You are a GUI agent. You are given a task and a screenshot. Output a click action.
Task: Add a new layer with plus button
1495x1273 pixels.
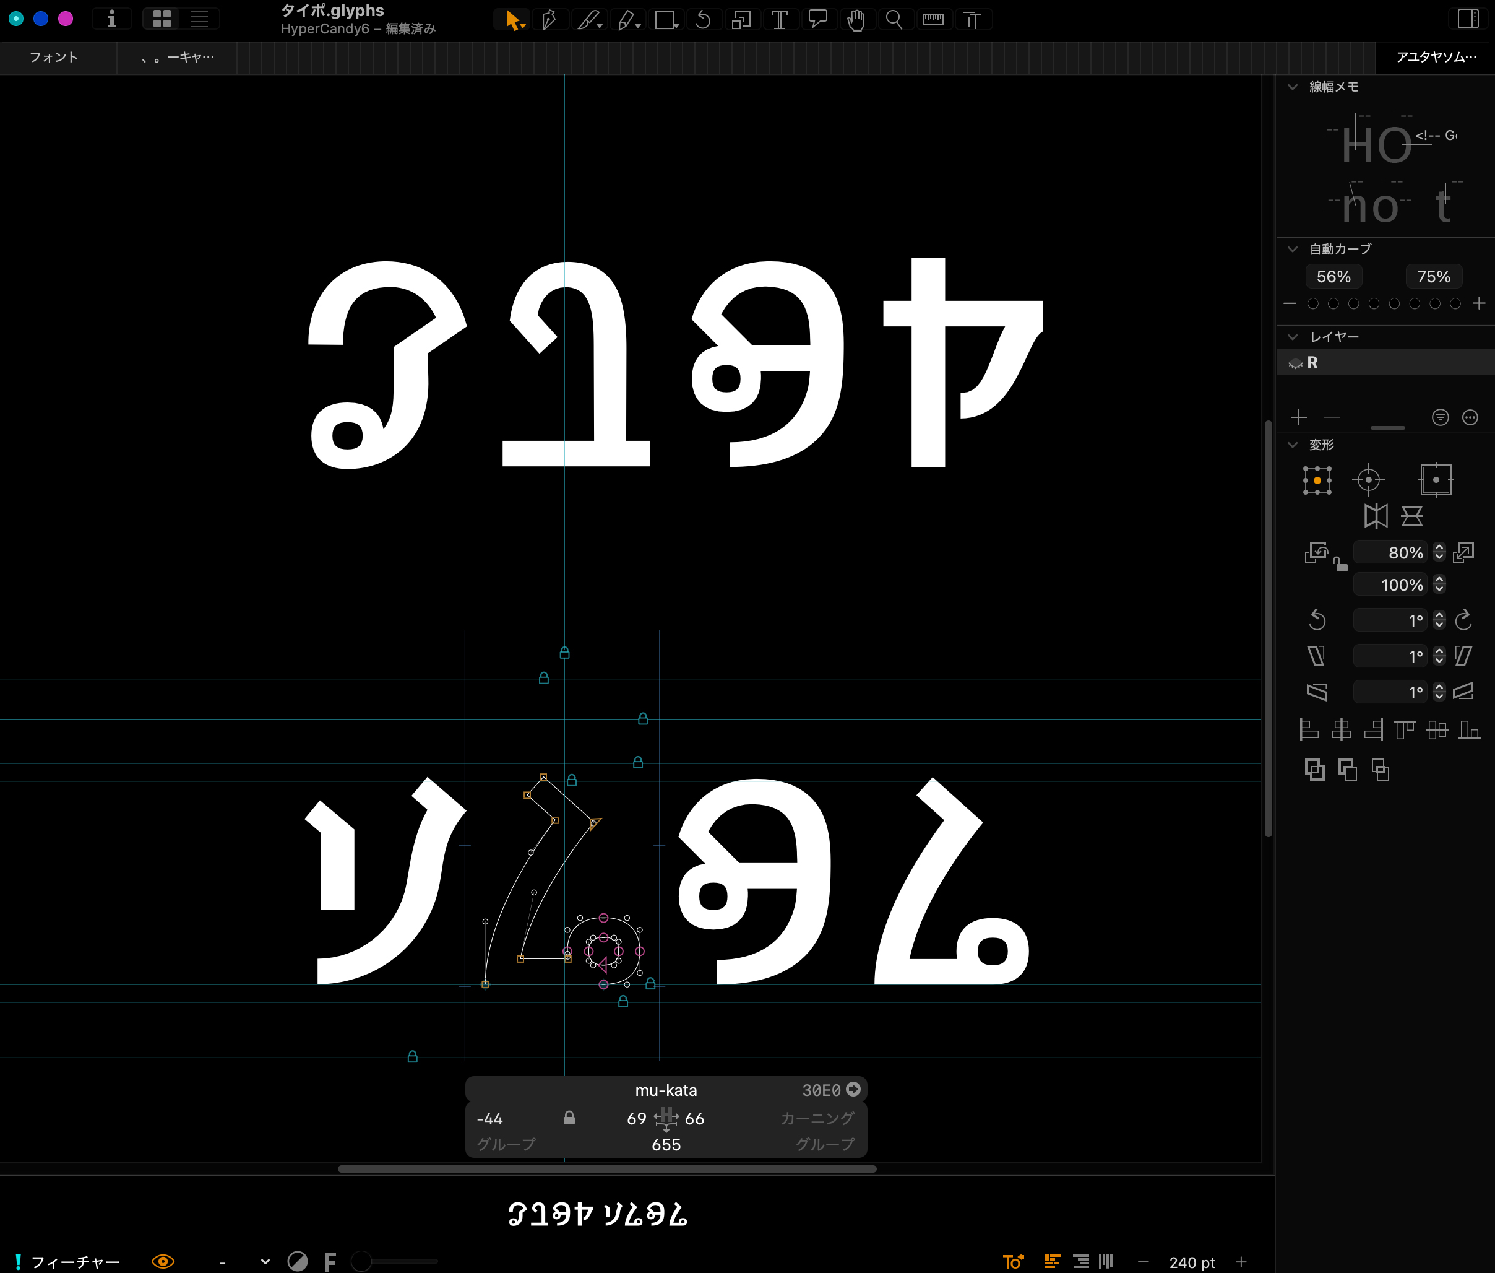click(1299, 417)
